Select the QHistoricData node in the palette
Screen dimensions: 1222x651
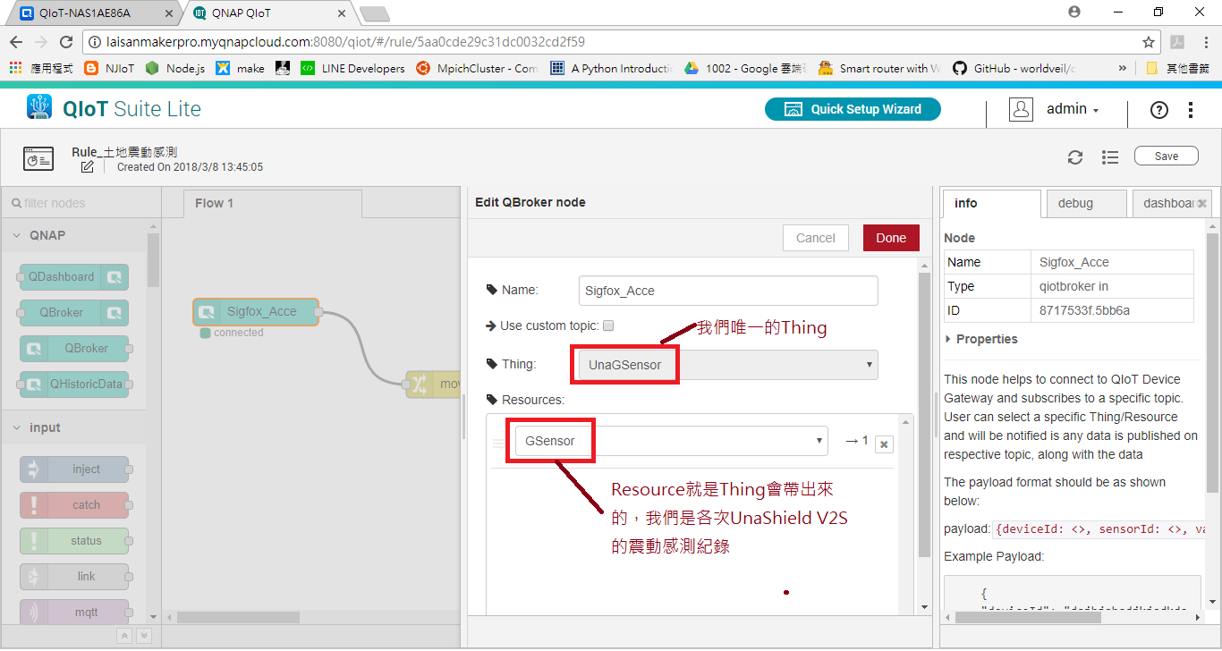pos(74,385)
